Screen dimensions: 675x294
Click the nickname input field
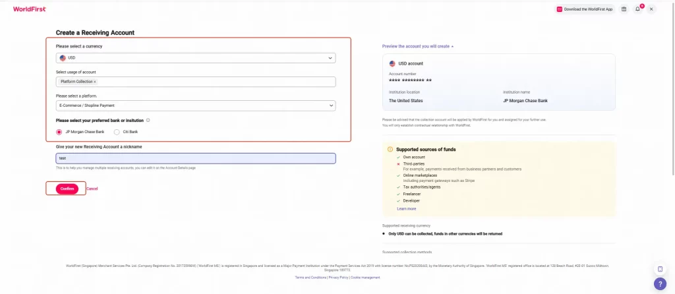pos(196,158)
